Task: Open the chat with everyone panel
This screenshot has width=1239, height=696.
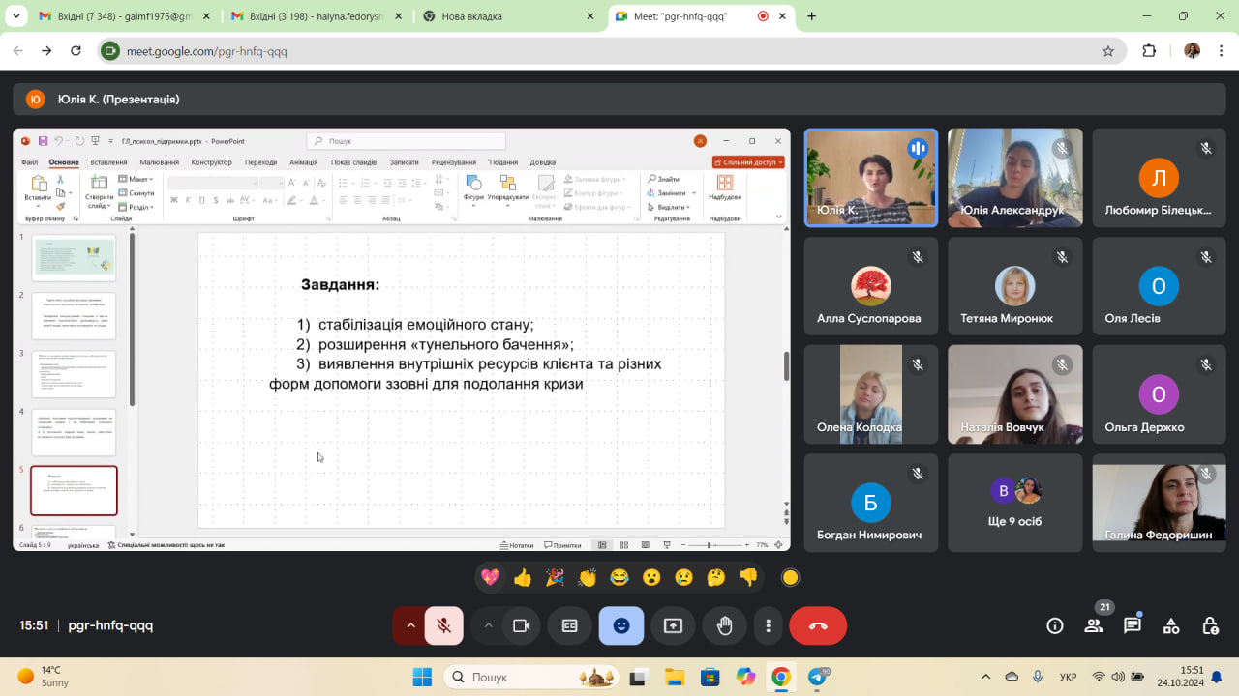Action: click(1133, 625)
